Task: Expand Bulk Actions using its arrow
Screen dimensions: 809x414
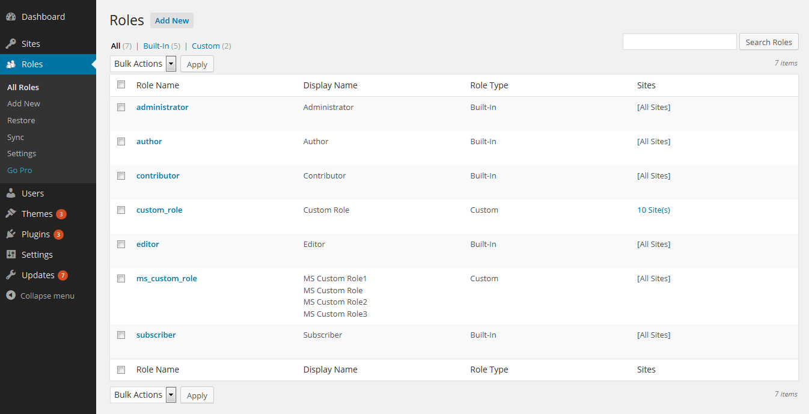Action: tap(171, 63)
